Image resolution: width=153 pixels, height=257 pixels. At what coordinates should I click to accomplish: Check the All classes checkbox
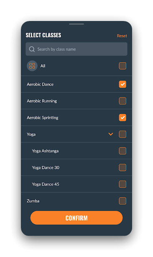point(122,66)
